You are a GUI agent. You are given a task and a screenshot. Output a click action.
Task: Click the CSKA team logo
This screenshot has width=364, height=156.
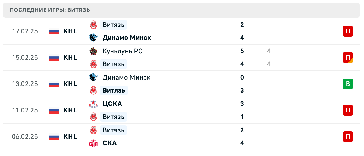93,104
